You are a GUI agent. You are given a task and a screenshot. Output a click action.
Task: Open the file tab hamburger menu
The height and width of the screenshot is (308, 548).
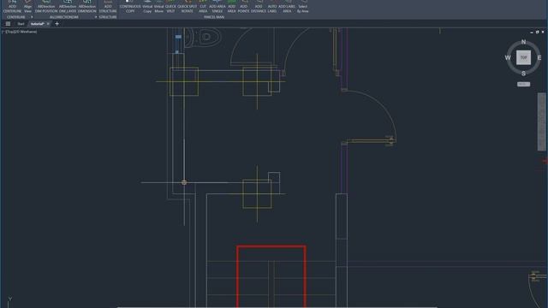(x=8, y=24)
